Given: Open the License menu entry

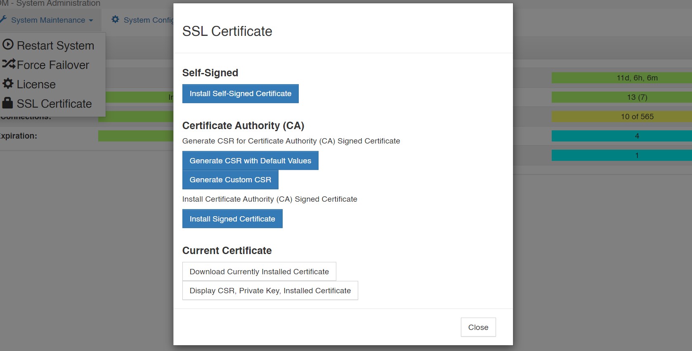Looking at the screenshot, I should 35,84.
